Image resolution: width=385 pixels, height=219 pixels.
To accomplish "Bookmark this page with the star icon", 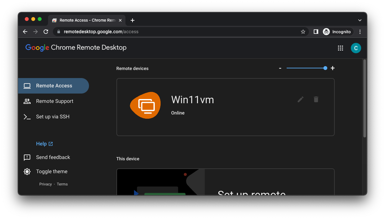I will [303, 32].
